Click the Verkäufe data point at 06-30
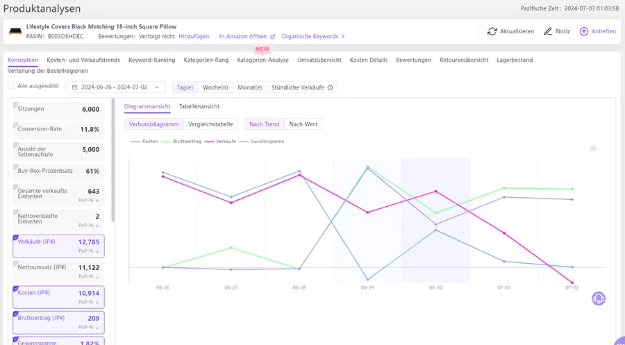 [436, 191]
